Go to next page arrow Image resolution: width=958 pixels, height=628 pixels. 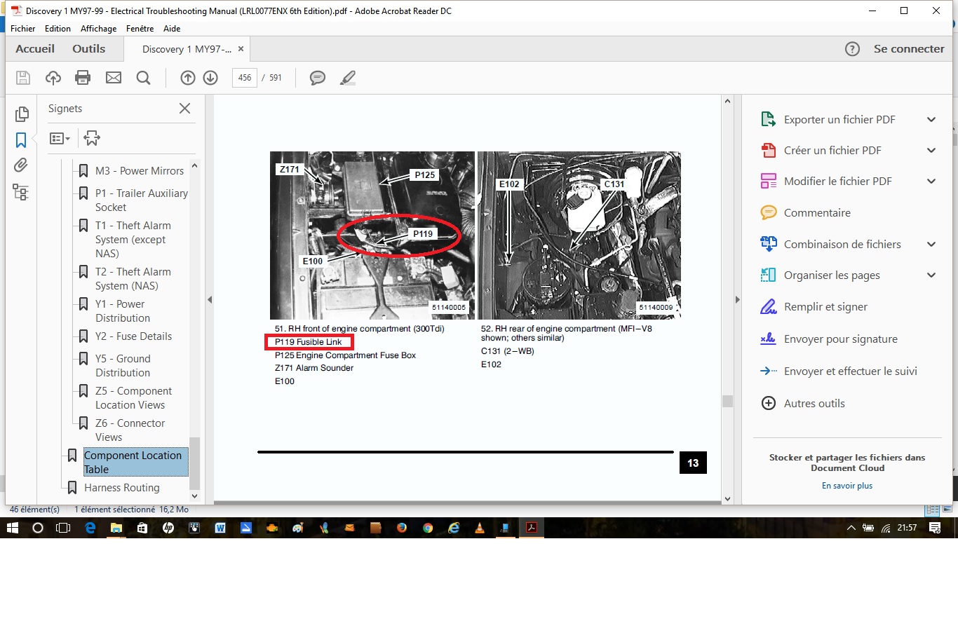click(210, 78)
